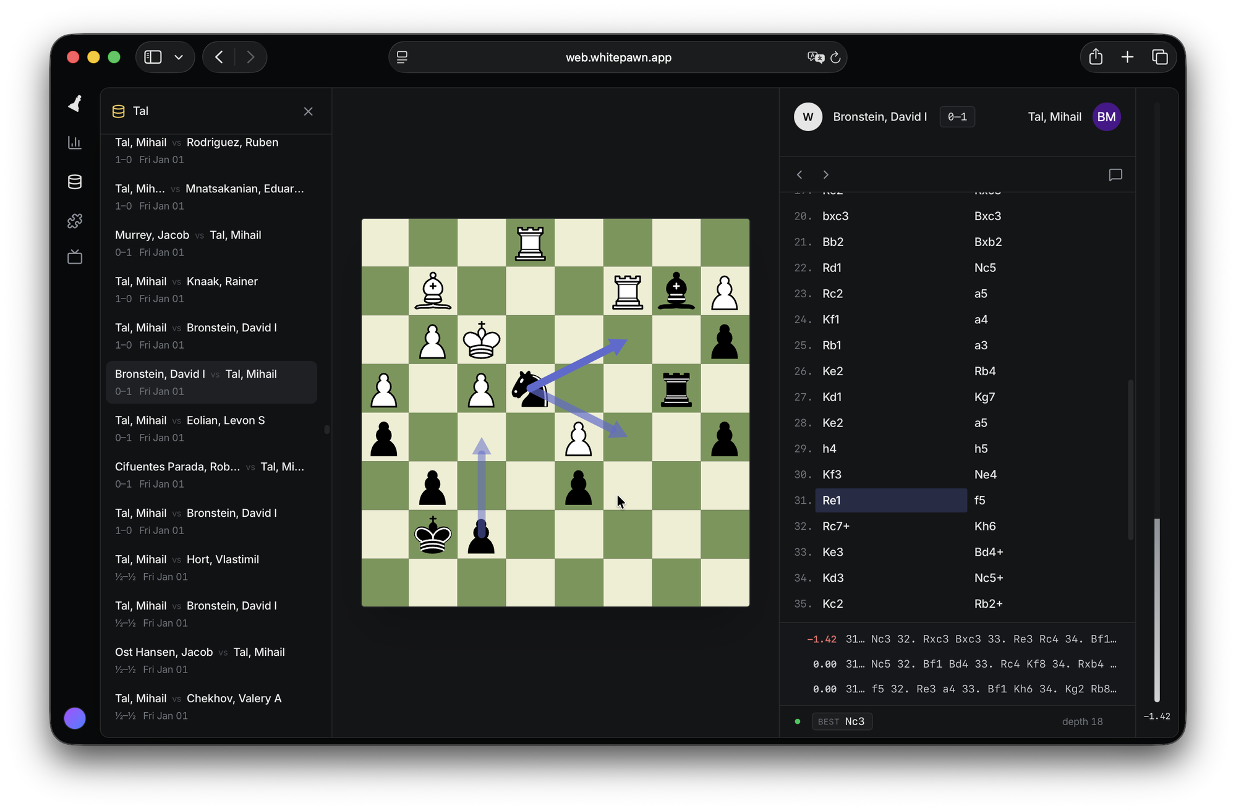This screenshot has height=811, width=1236.
Task: Open game Cifuentes Parada vs Tal
Action: click(211, 475)
